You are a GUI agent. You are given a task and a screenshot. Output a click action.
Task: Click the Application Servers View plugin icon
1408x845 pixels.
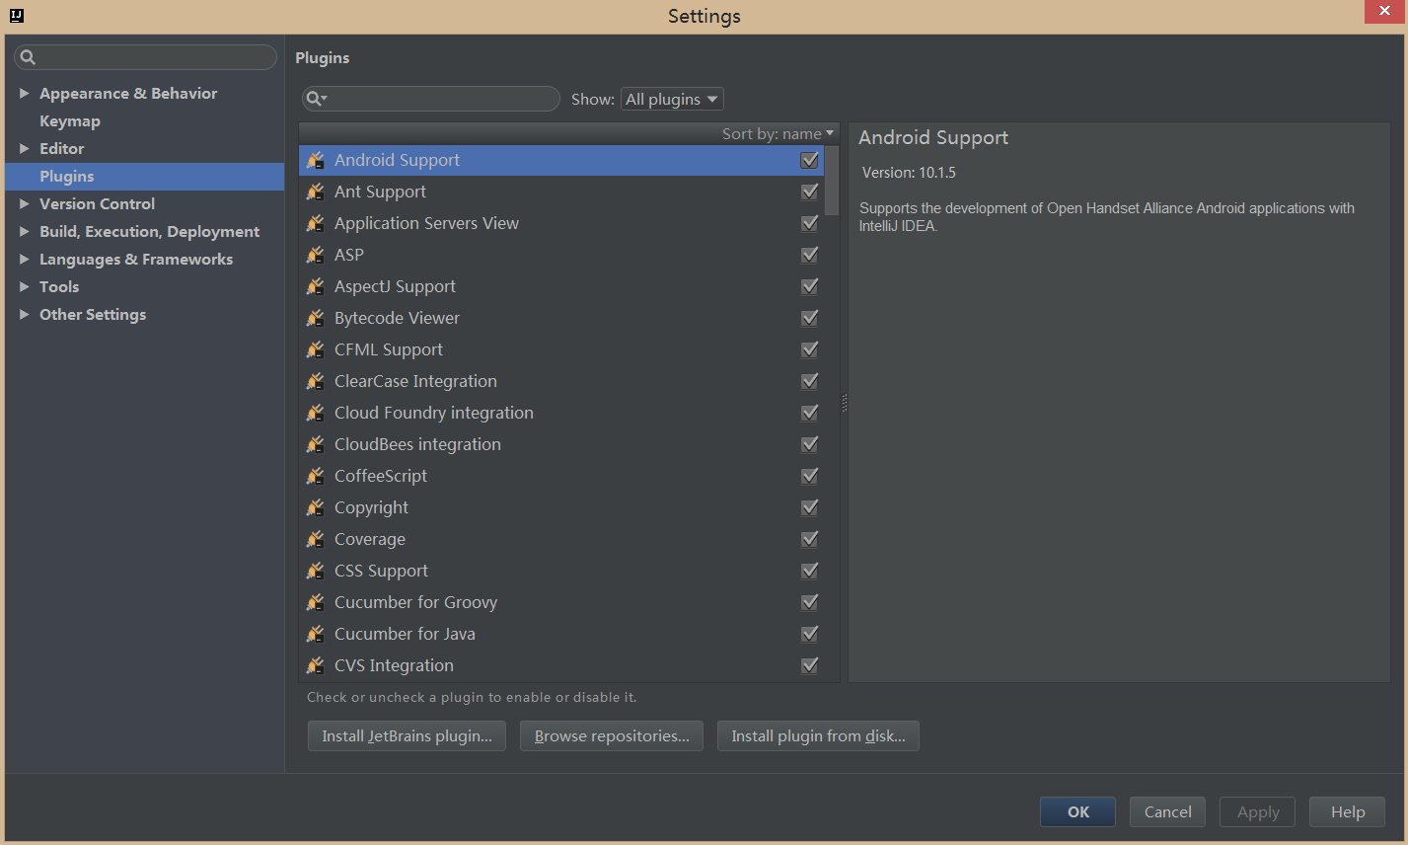316,223
